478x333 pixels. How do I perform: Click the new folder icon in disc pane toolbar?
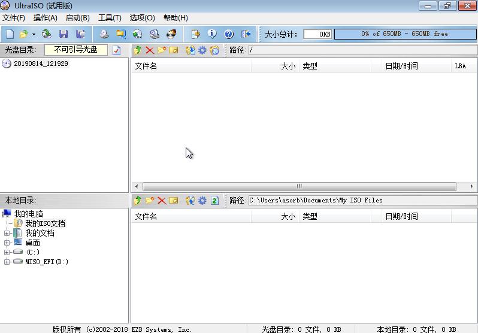point(162,50)
